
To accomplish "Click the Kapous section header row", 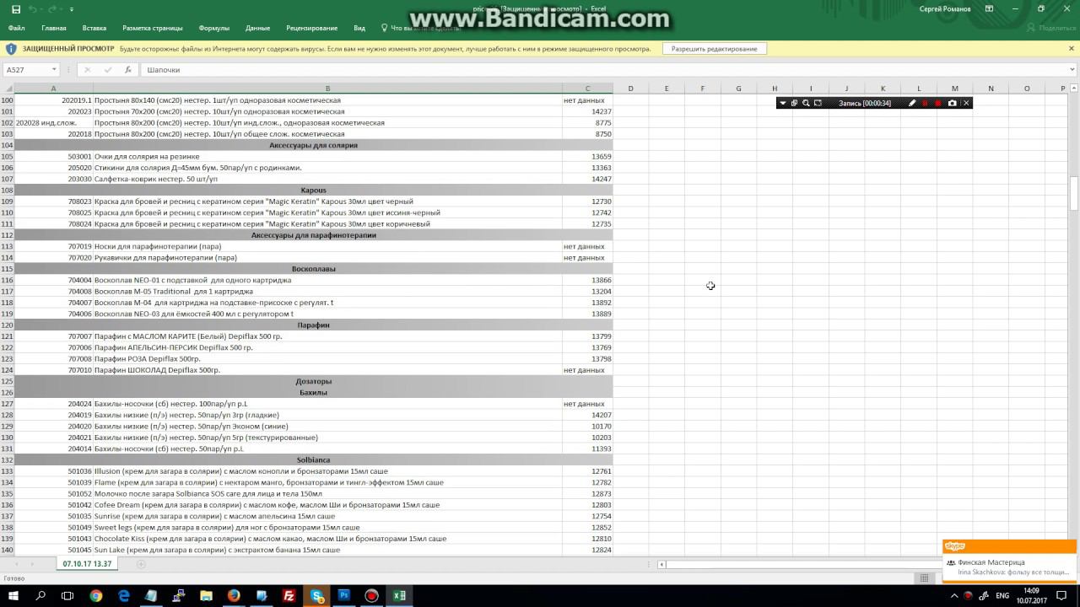I will pos(313,191).
